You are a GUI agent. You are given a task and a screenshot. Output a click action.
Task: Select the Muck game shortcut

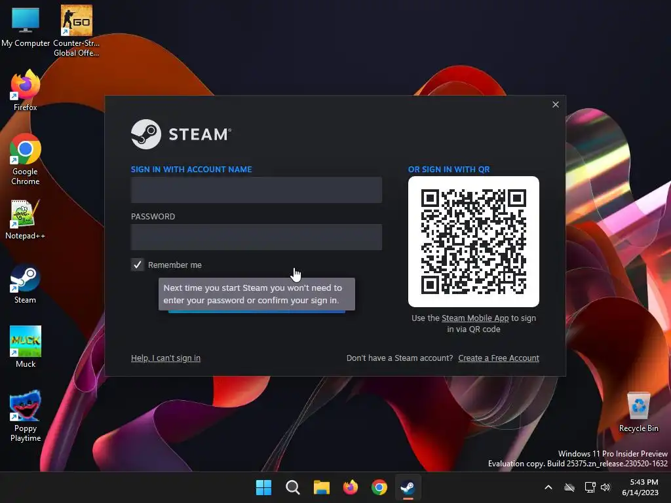pos(26,347)
